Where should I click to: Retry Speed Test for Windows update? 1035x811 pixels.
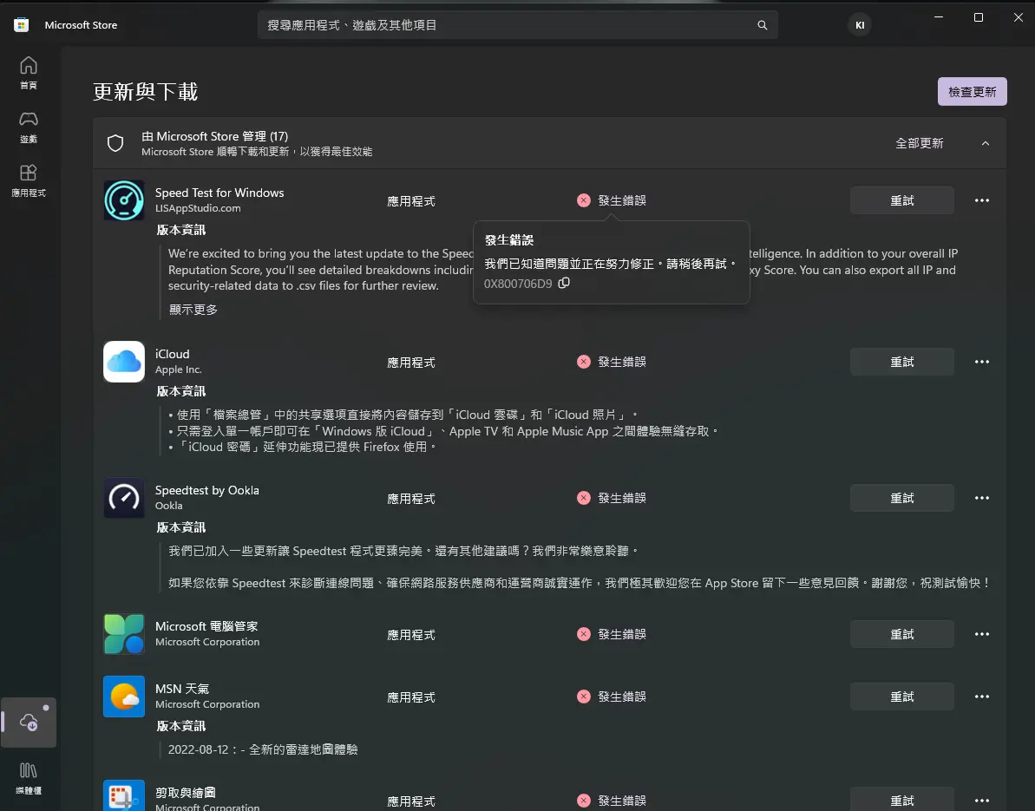[901, 200]
